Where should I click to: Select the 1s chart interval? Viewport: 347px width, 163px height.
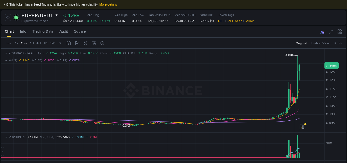[16, 43]
